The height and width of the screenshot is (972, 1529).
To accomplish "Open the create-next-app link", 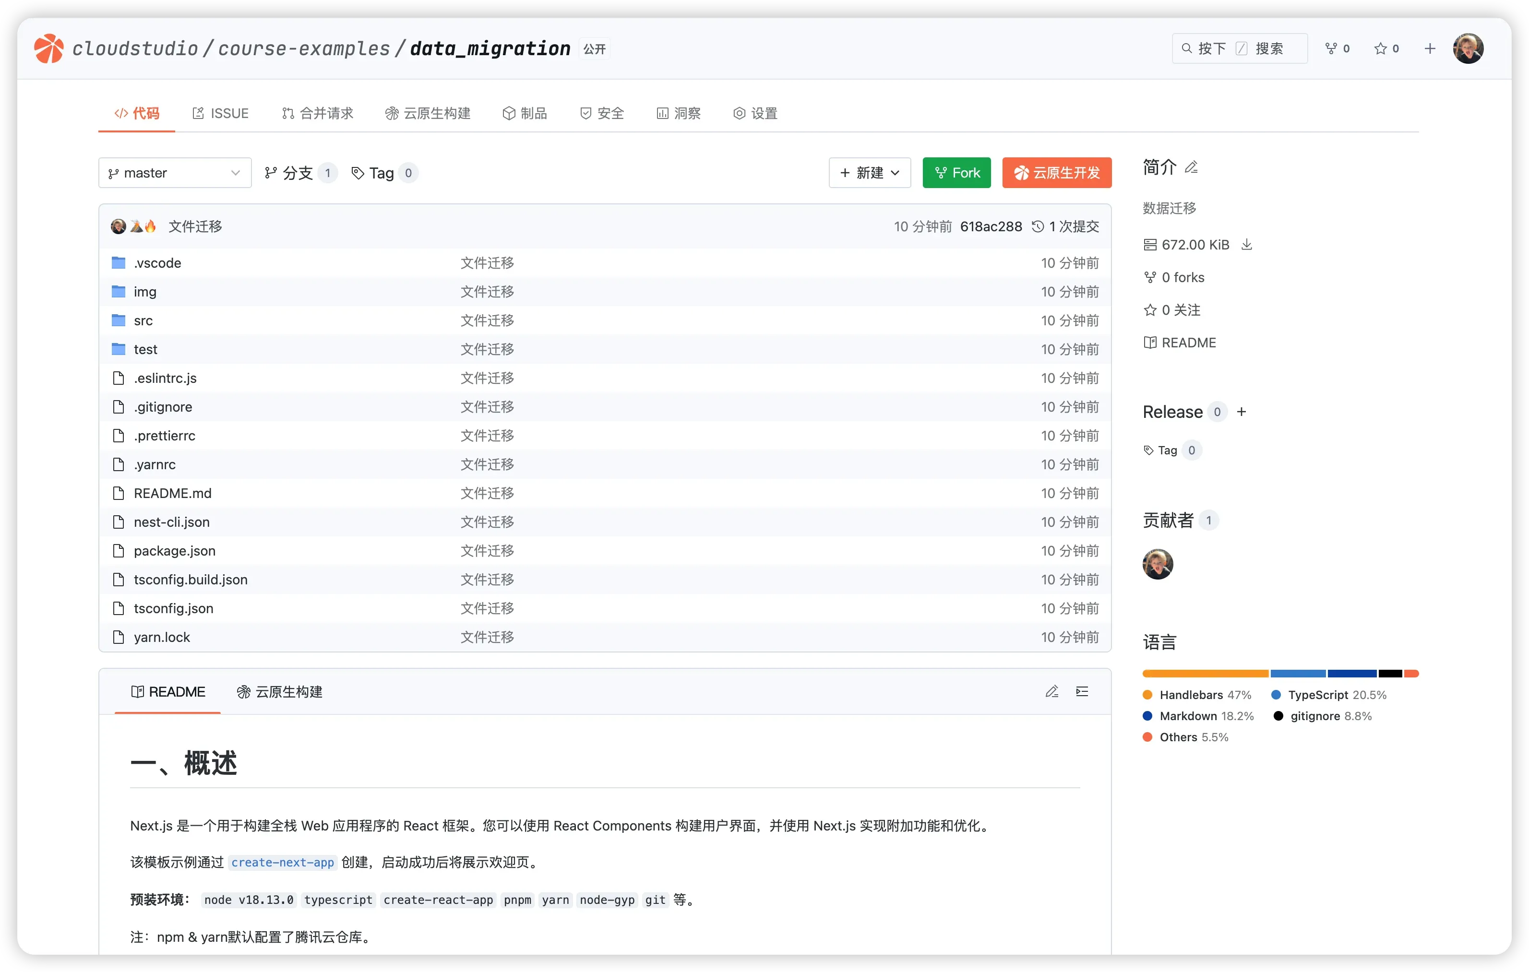I will pos(283,862).
